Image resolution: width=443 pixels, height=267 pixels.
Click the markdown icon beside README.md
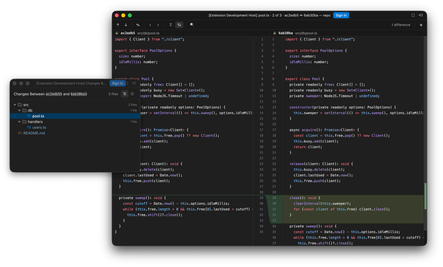click(20, 133)
